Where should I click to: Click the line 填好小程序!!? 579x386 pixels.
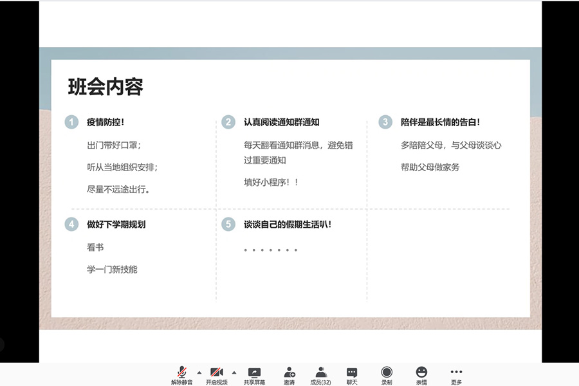coord(271,182)
